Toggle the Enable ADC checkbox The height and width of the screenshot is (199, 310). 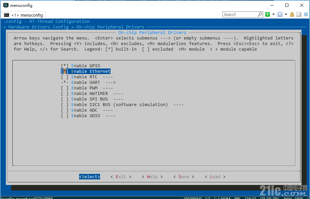coord(65,110)
